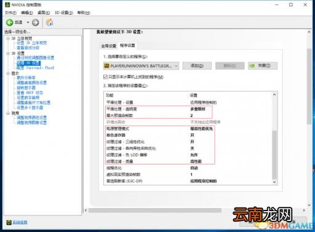This screenshot has height=232, width=315.
Task: Click the horizontal scrollbar thumb below the panel
Action: pos(155,211)
